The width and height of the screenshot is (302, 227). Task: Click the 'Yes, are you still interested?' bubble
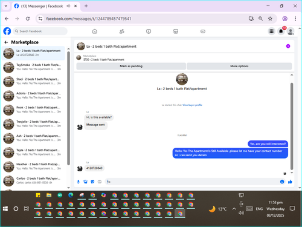pos(268,144)
